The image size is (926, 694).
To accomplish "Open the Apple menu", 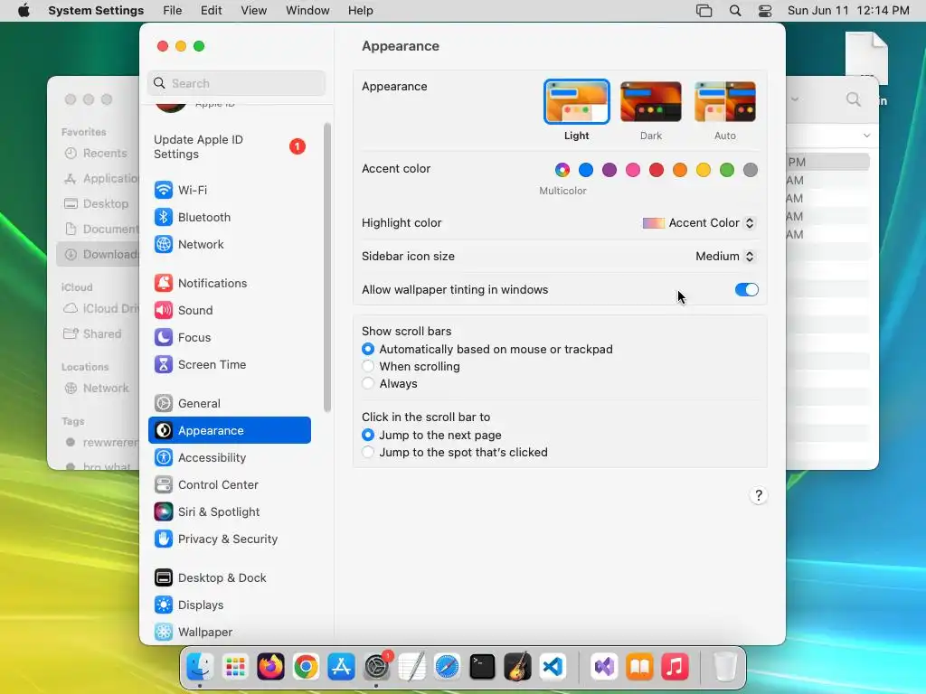I will [x=24, y=11].
